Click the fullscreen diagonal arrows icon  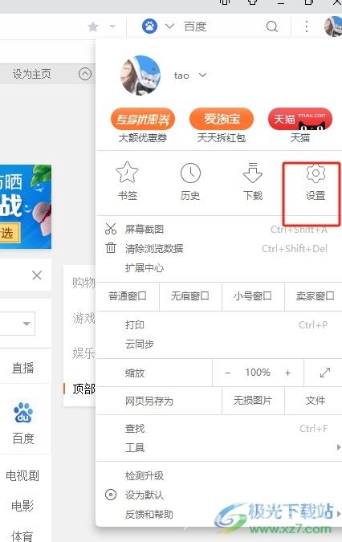pos(324,373)
